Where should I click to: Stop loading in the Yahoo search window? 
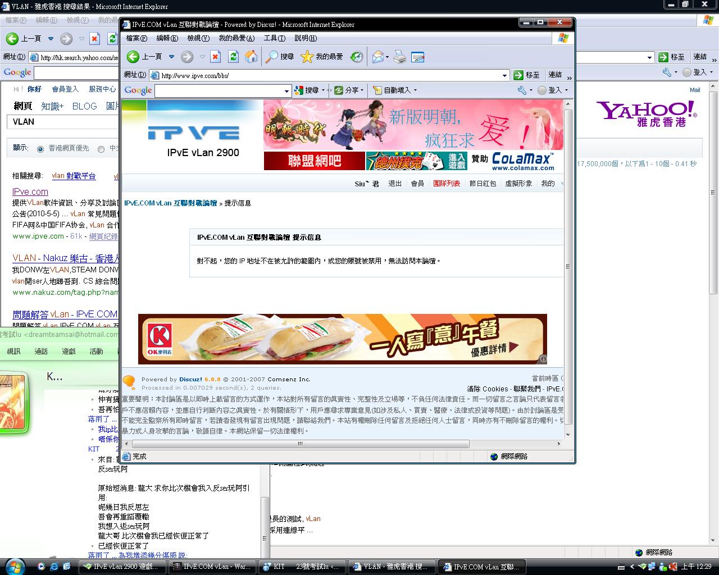[94, 39]
